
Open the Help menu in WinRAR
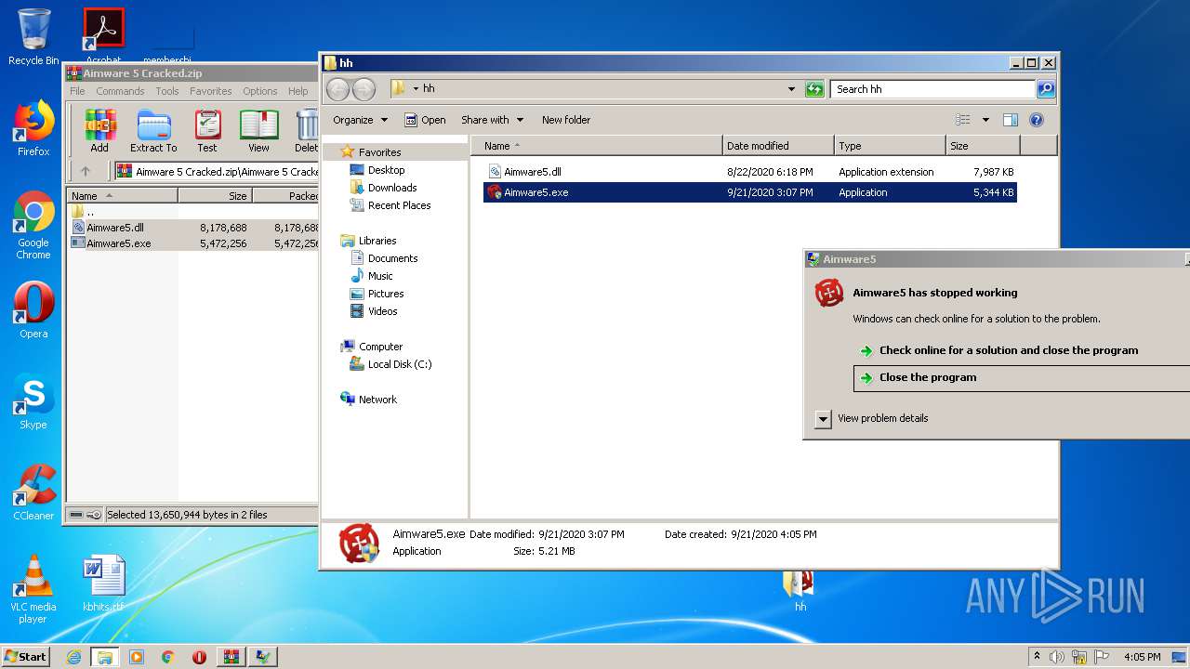pyautogui.click(x=297, y=91)
